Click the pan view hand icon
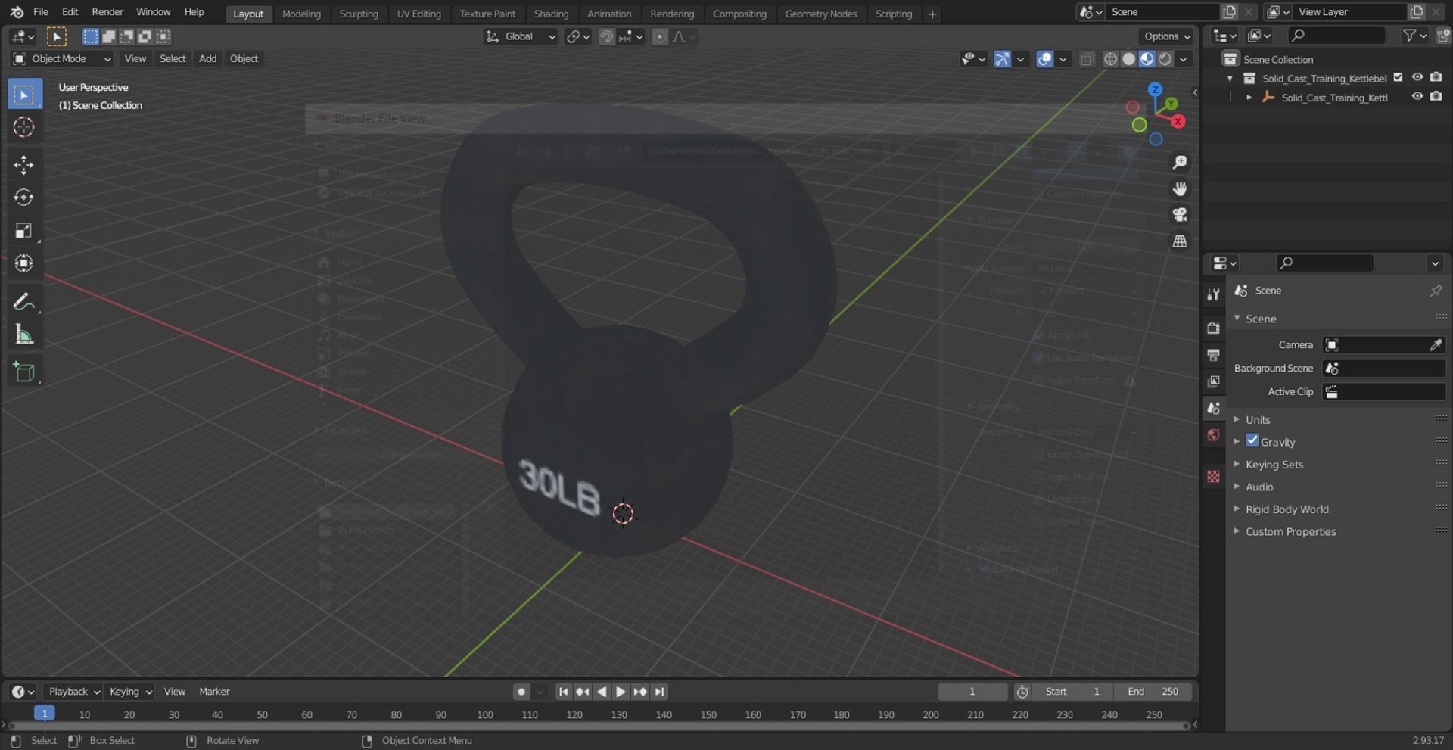Screen dimensions: 1453x750 (x=1180, y=188)
